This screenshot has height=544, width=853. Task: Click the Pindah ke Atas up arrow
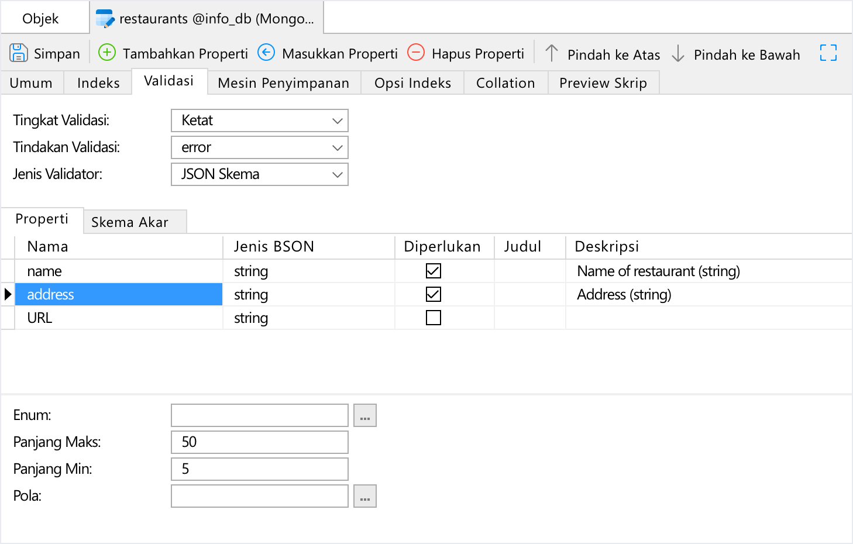tap(551, 53)
